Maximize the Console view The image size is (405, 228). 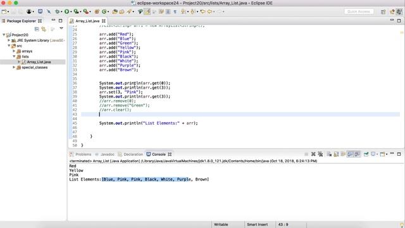pyautogui.click(x=399, y=154)
